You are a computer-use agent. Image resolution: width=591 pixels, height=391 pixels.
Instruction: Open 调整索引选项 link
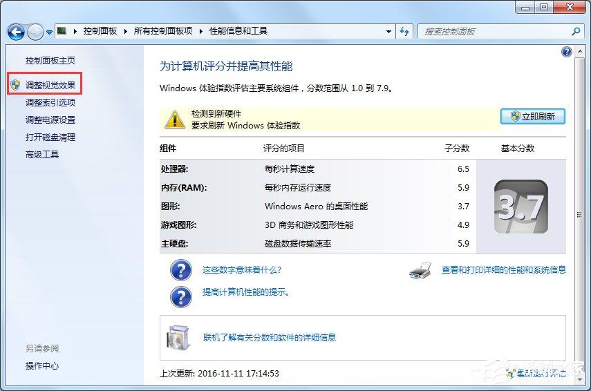tap(50, 102)
